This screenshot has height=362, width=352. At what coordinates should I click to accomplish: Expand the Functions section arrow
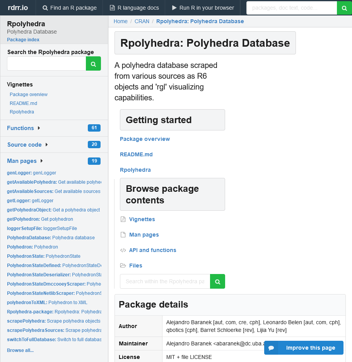tap(39, 128)
